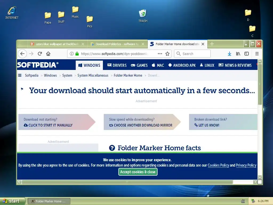Toggle the sidebar view icon
The height and width of the screenshot is (205, 273).
(247, 54)
